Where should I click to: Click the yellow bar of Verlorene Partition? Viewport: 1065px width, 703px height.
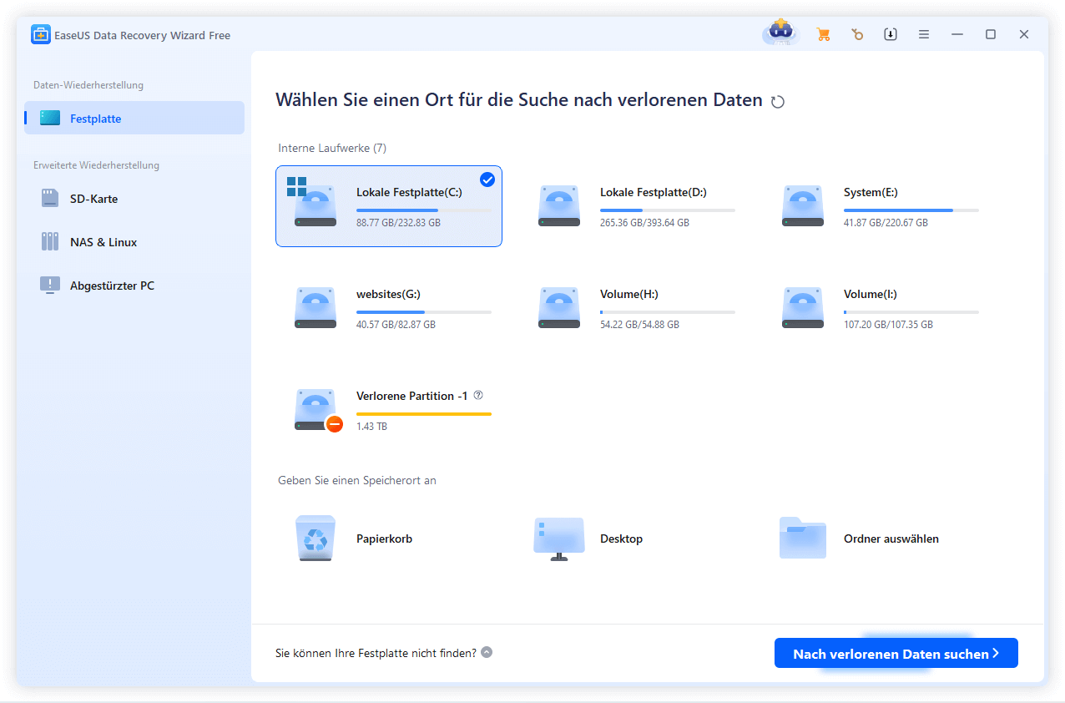click(x=424, y=414)
